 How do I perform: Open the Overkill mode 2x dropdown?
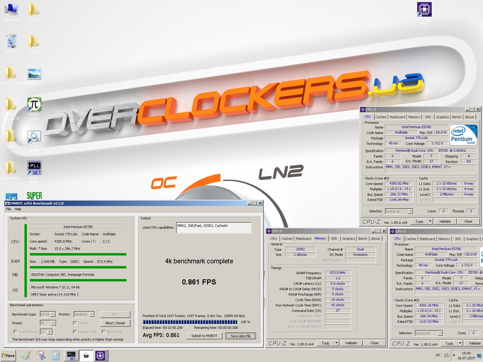[50, 332]
